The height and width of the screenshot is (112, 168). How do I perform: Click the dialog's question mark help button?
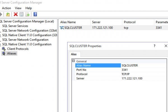pos(154,46)
